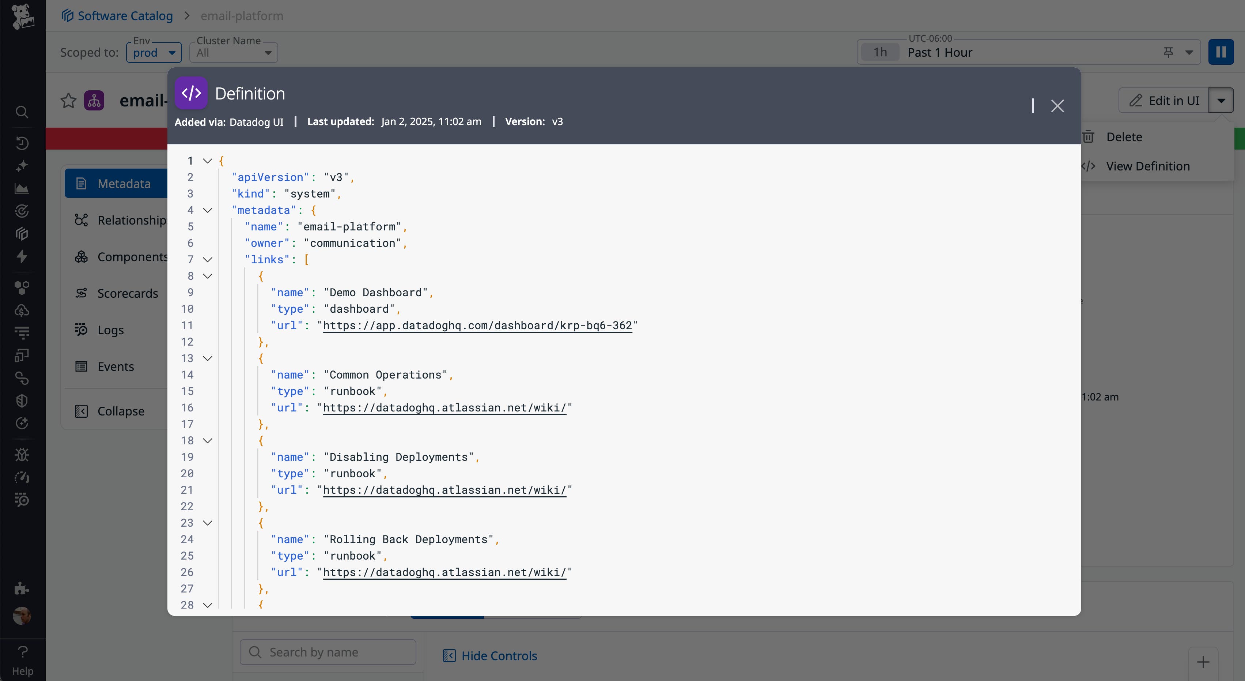Collapse line 8 in the JSON definition
The height and width of the screenshot is (681, 1245).
[208, 276]
